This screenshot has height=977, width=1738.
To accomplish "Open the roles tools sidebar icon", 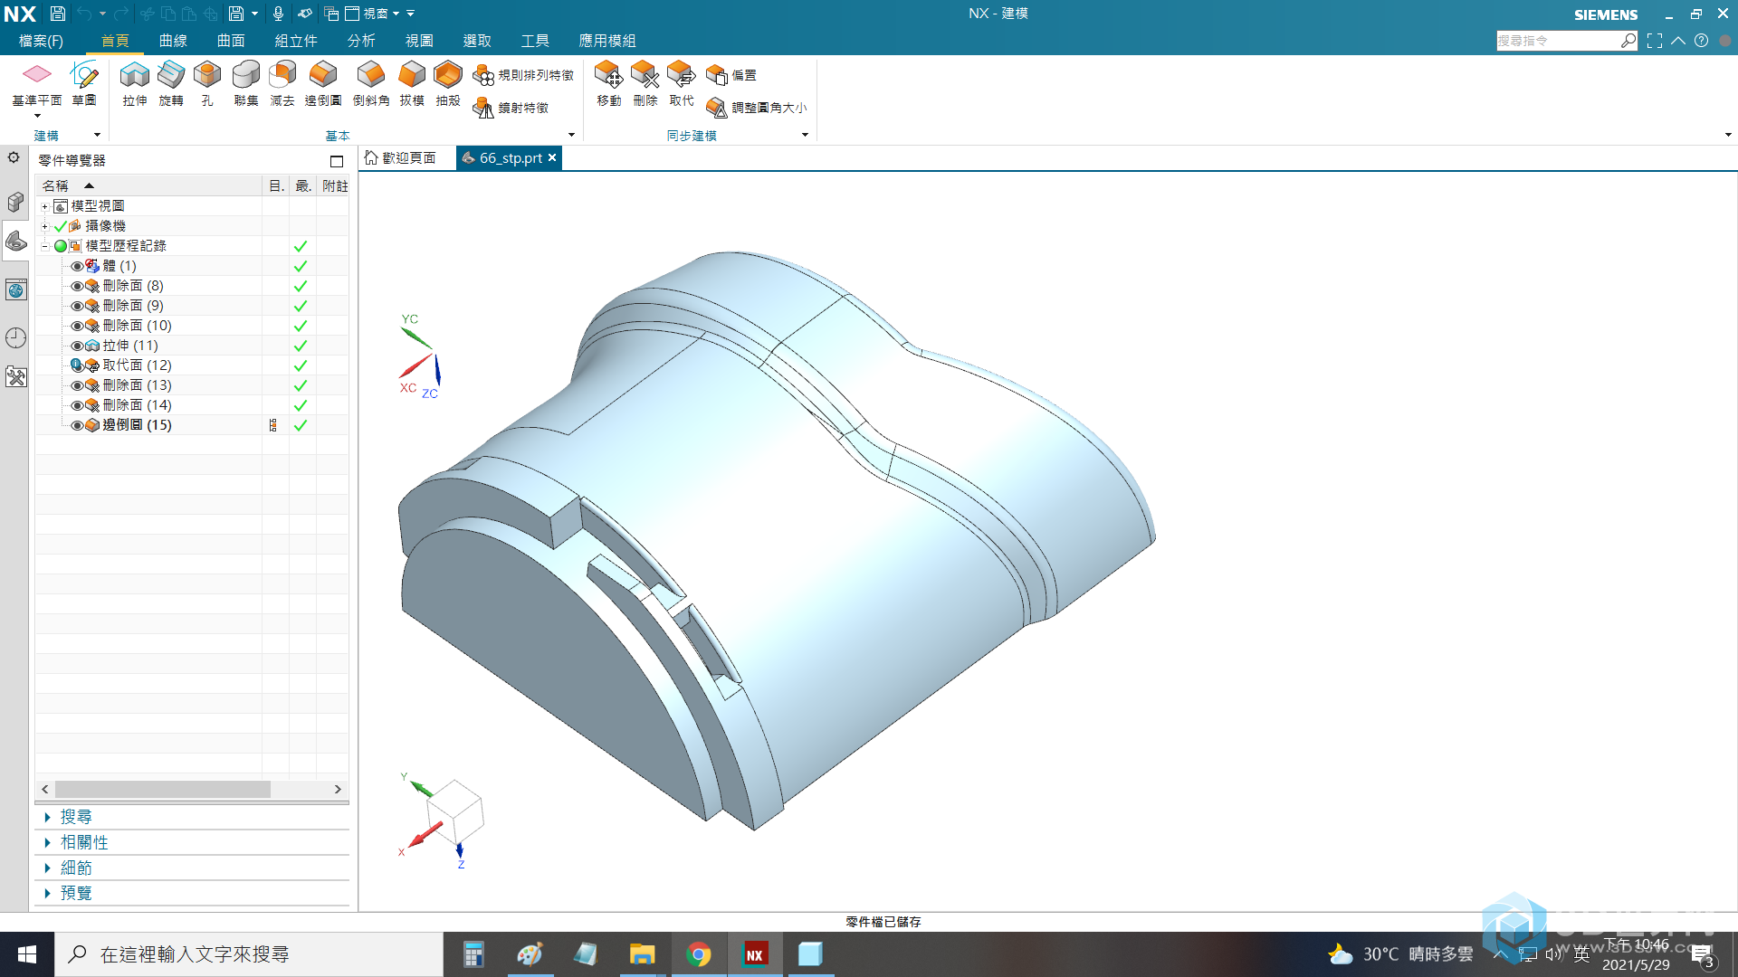I will point(15,376).
